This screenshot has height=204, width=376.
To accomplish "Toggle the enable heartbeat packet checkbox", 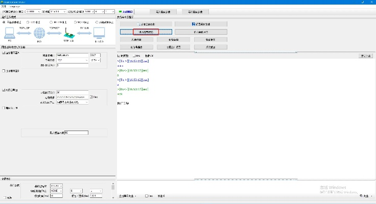I will pyautogui.click(x=4, y=90).
